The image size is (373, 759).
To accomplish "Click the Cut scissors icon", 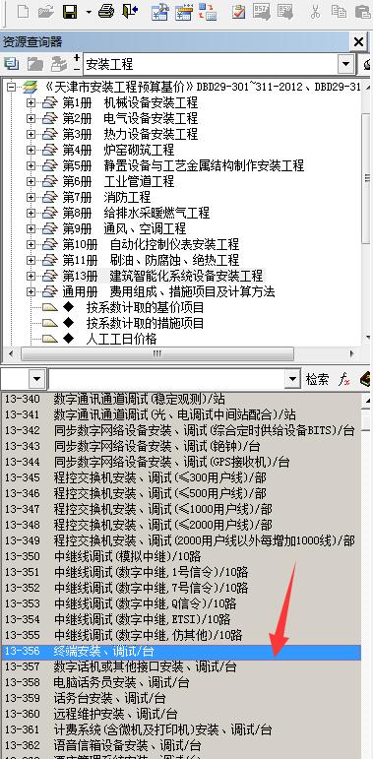I will pyautogui.click(x=316, y=11).
